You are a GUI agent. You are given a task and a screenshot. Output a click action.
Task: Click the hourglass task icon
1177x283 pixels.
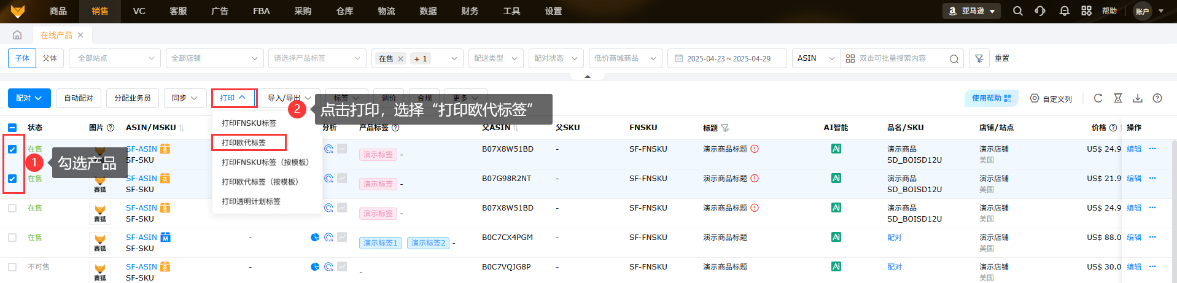coord(1118,98)
